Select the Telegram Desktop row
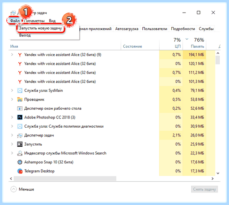The height and width of the screenshot is (205, 229). pyautogui.click(x=112, y=171)
